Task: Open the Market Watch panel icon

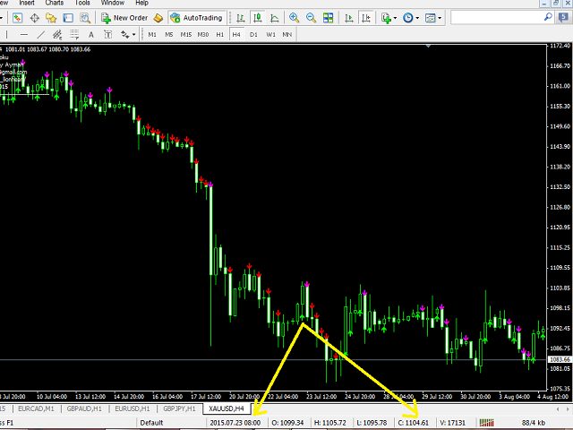Action: tap(17, 18)
